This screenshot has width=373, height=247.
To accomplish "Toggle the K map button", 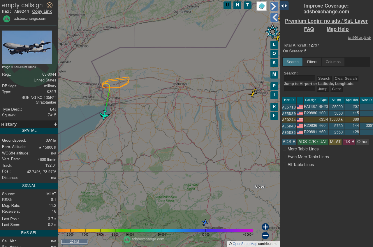I will click(x=274, y=63).
